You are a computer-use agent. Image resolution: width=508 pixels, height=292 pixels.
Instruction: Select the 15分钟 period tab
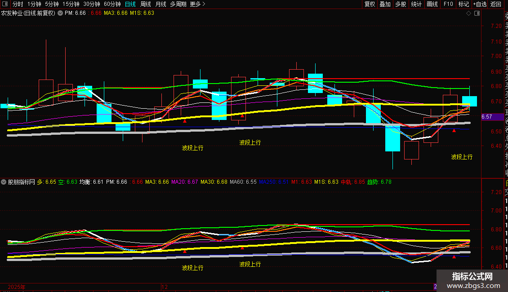pyautogui.click(x=71, y=4)
